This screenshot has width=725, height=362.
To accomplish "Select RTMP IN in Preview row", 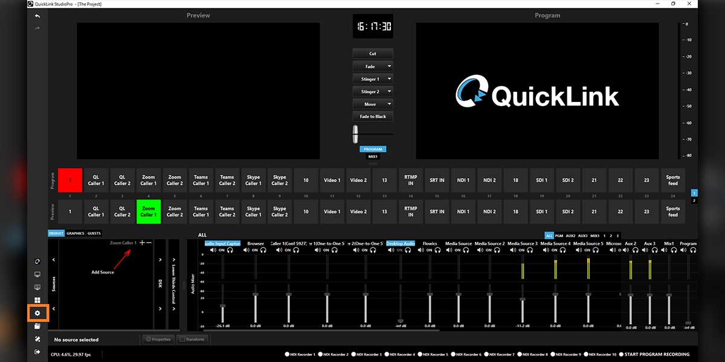I will [410, 212].
